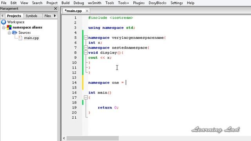251x141 pixels.
Task: Click the Sources folder icon
Action: click(x=15, y=33)
